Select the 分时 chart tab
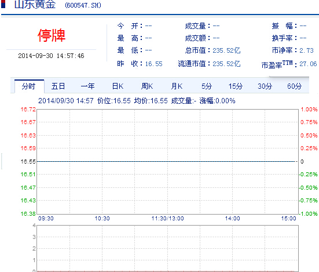 coord(29,86)
